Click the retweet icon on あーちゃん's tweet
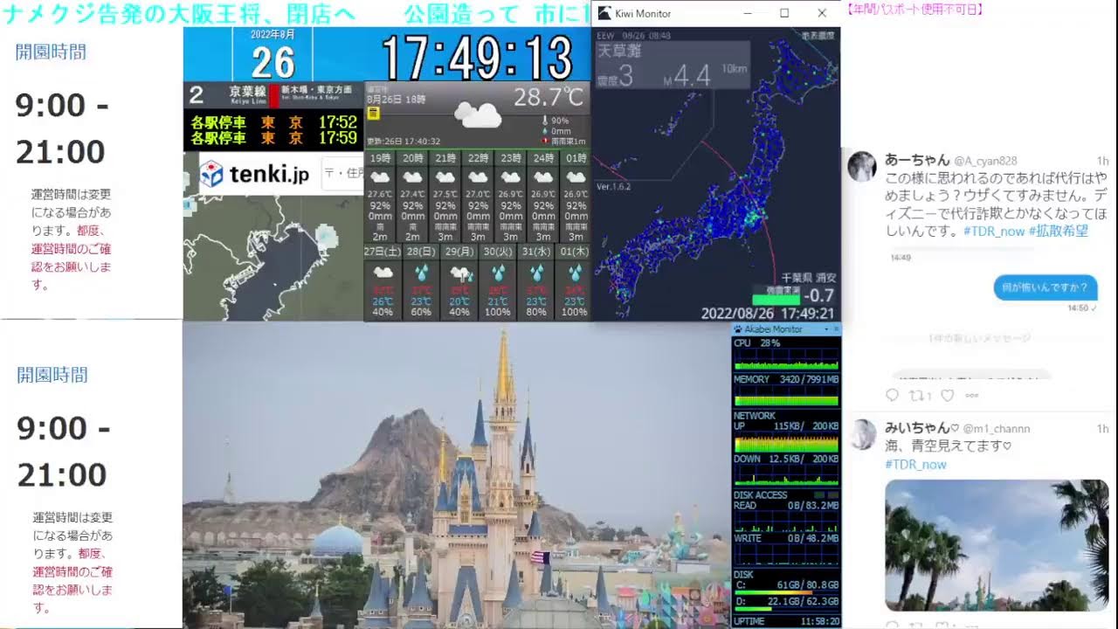The height and width of the screenshot is (629, 1118). (917, 395)
